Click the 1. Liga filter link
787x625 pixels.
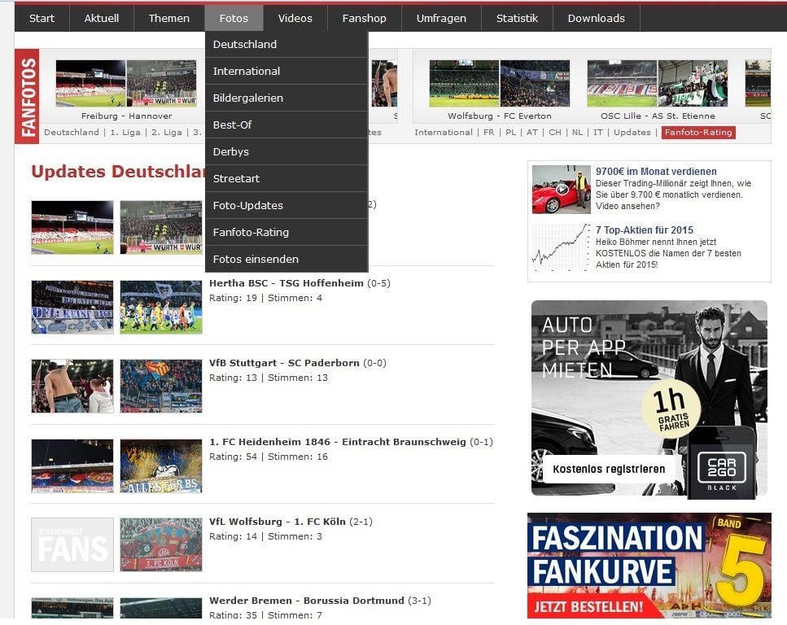coord(125,133)
